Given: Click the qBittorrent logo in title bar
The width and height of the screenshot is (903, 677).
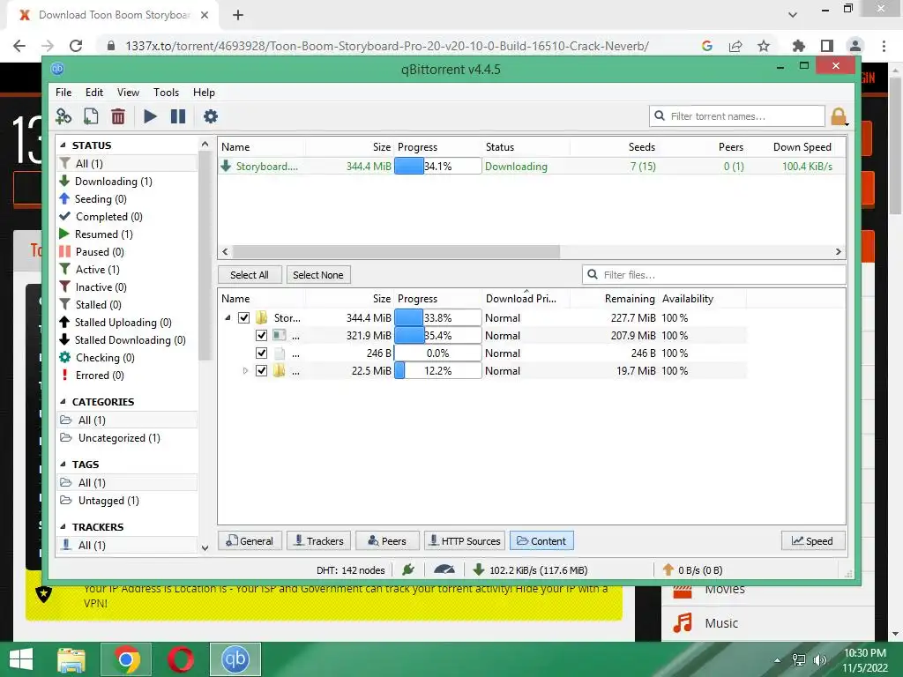Looking at the screenshot, I should (57, 69).
